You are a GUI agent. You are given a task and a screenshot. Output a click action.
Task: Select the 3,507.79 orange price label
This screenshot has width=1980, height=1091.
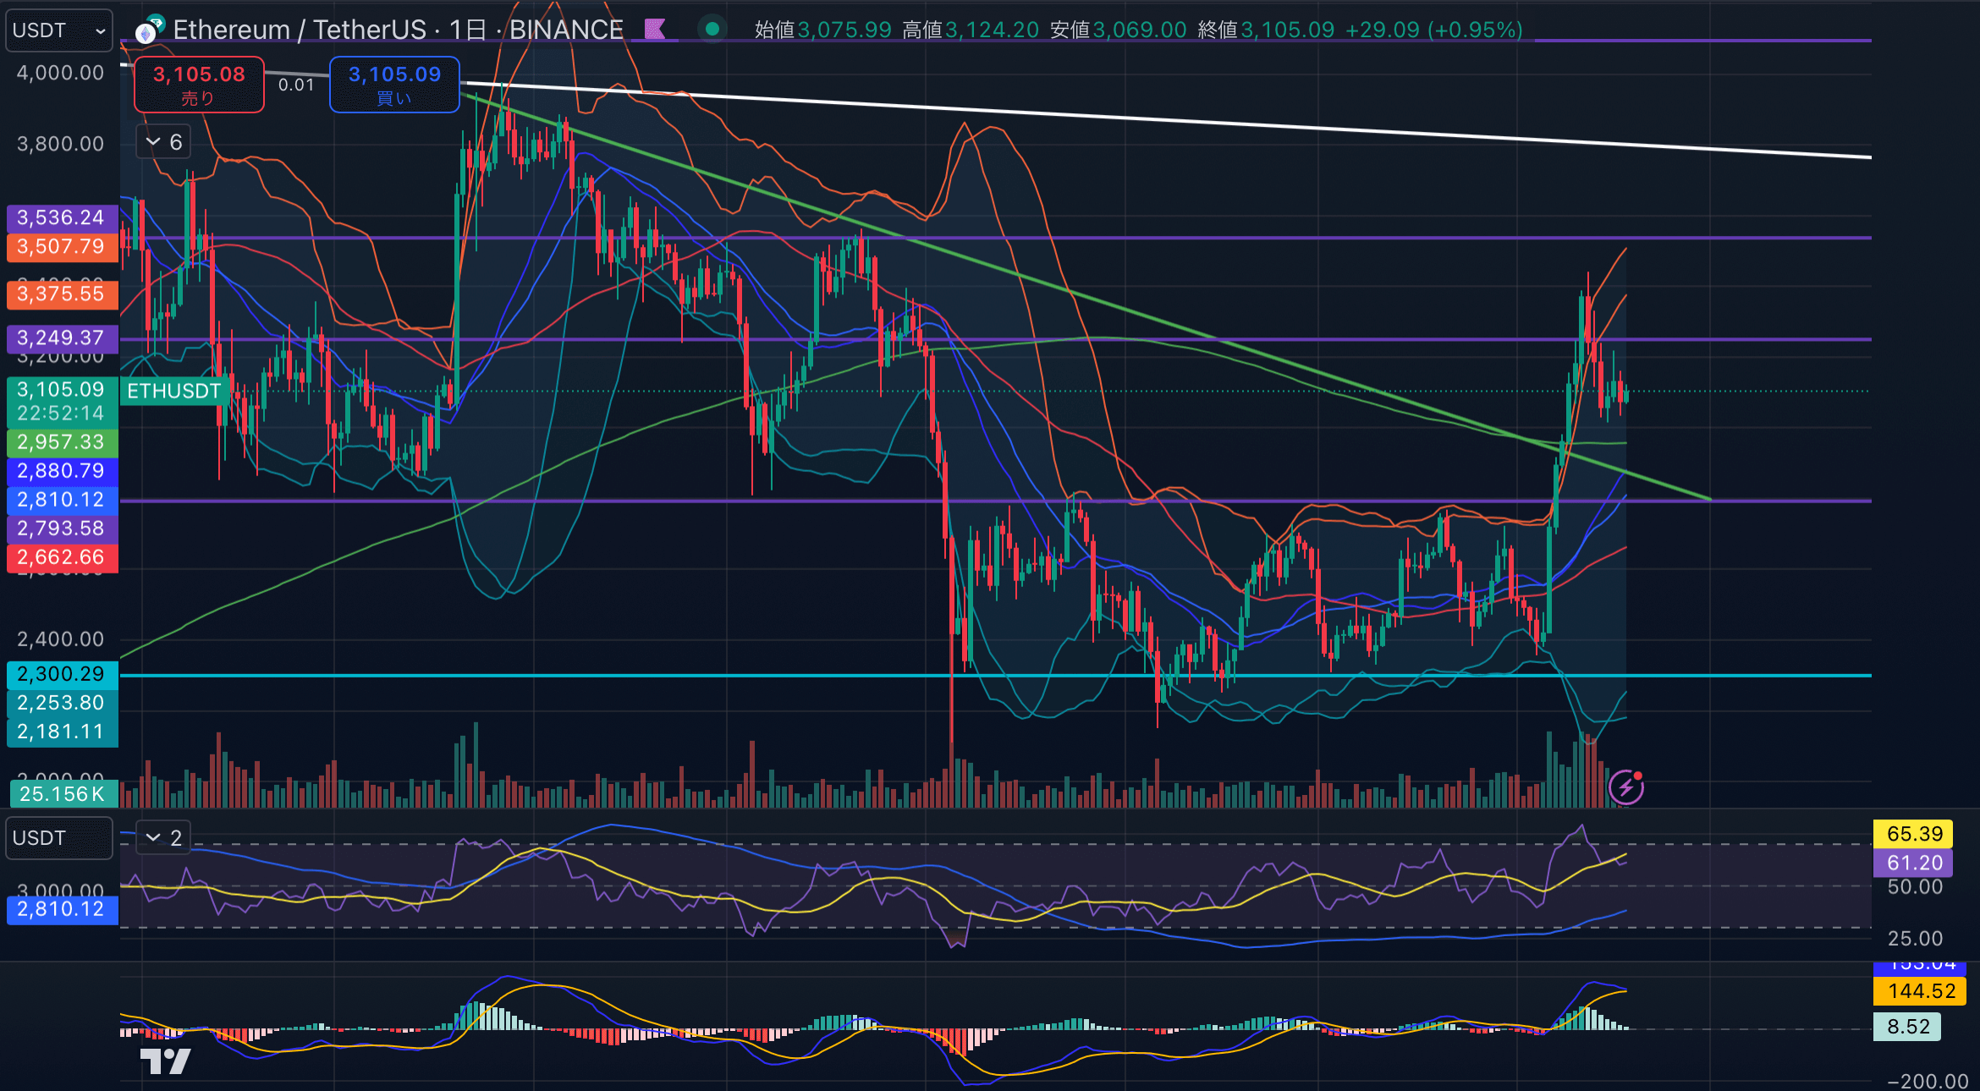tap(62, 246)
